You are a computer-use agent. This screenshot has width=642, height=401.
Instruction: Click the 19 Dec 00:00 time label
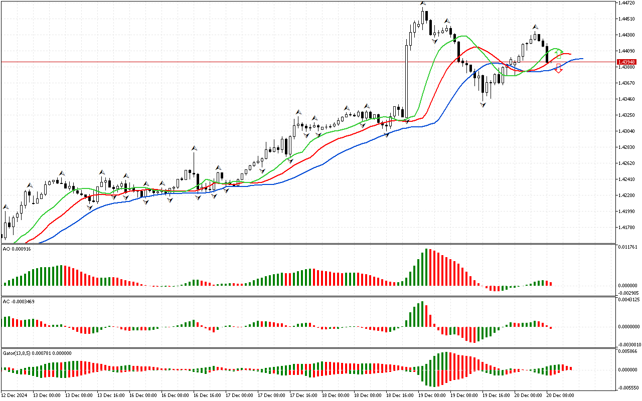(432, 395)
